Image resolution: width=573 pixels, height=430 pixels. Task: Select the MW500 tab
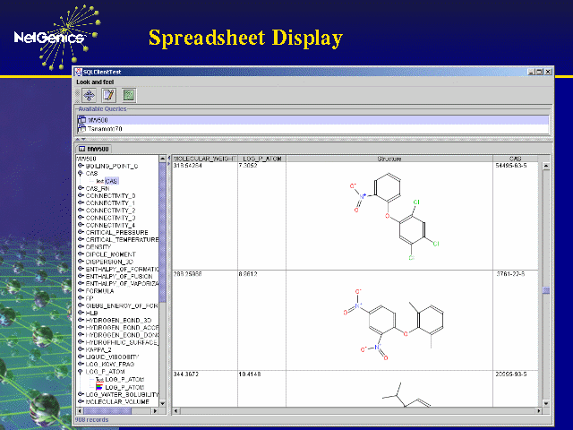click(x=94, y=149)
